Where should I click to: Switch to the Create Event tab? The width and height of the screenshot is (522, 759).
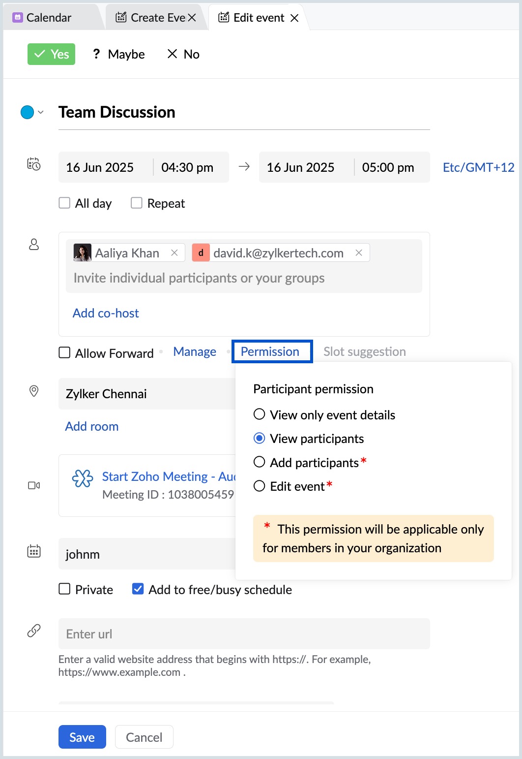[150, 18]
